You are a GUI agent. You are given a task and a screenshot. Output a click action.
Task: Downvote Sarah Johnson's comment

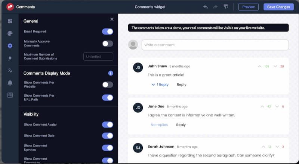pos(277,147)
